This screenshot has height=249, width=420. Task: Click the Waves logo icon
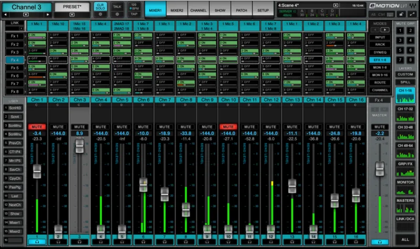(x=412, y=5)
